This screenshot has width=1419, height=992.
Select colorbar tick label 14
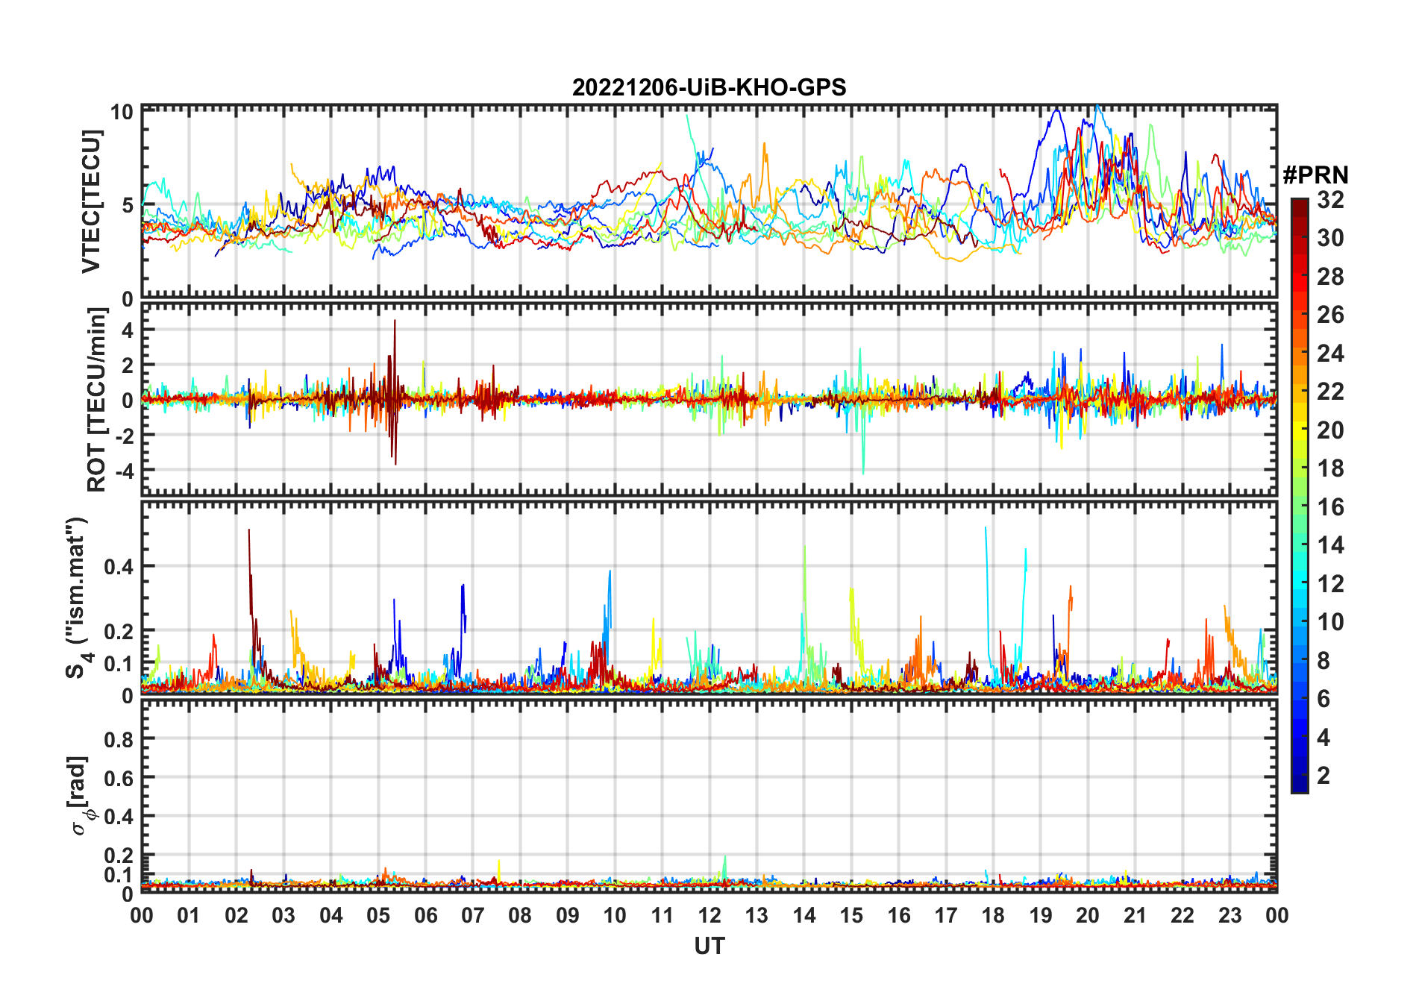pyautogui.click(x=1330, y=545)
